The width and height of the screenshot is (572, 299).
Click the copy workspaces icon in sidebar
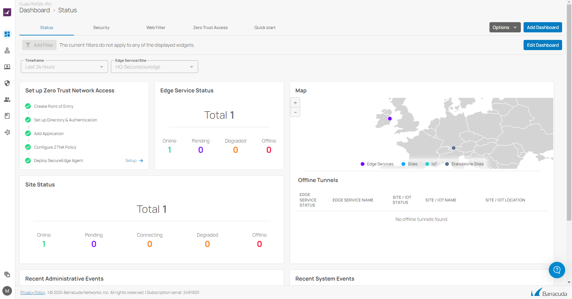coord(7,274)
